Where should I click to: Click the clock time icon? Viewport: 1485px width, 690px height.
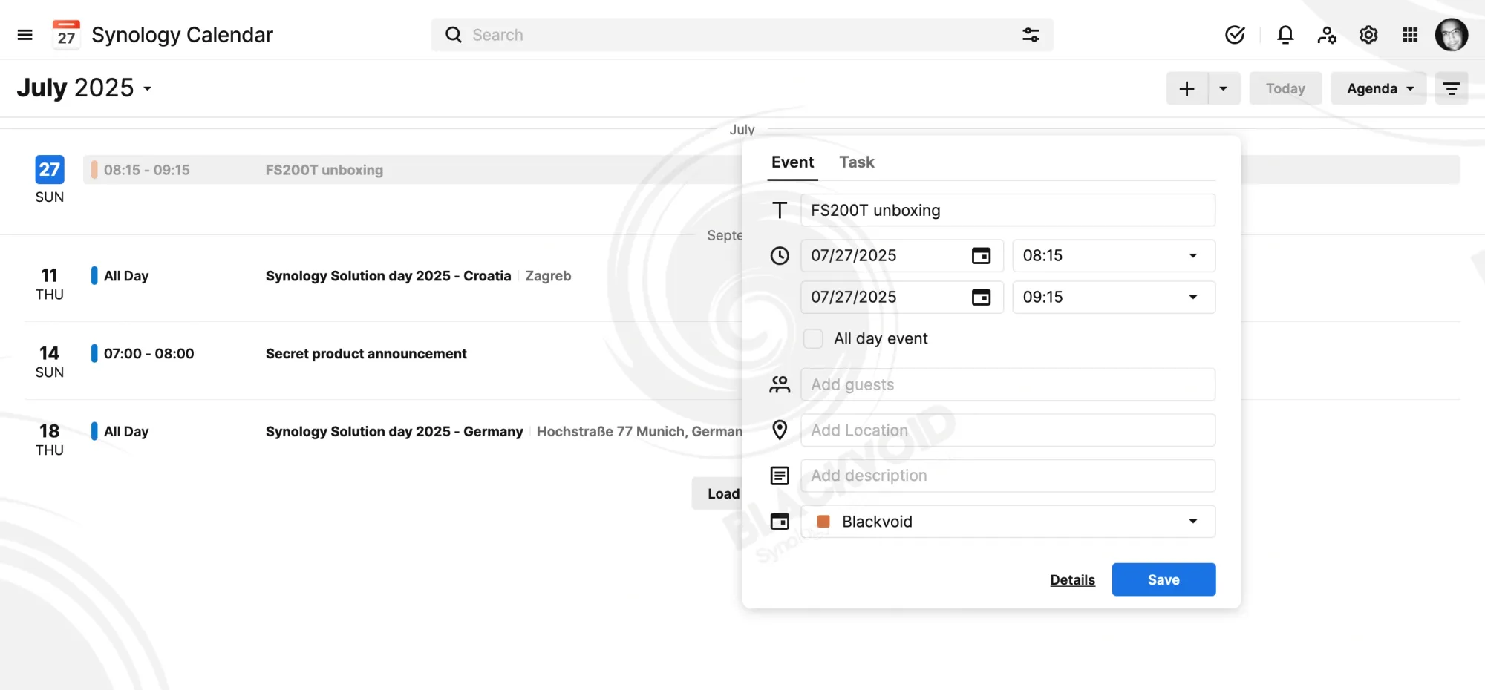click(780, 256)
